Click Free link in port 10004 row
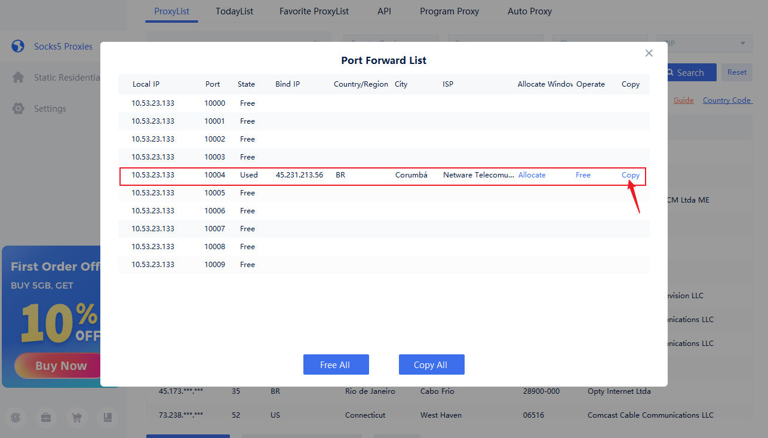Viewport: 768px width, 438px height. [x=583, y=175]
